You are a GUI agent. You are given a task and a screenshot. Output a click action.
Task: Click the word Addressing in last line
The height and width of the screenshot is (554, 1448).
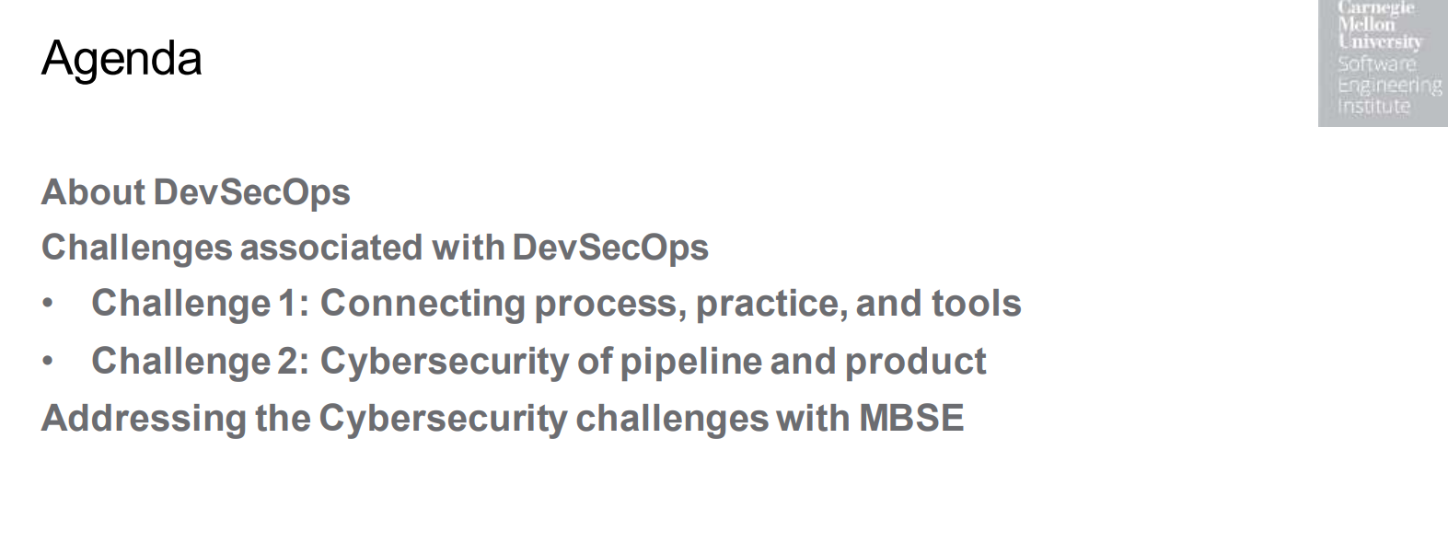point(145,419)
